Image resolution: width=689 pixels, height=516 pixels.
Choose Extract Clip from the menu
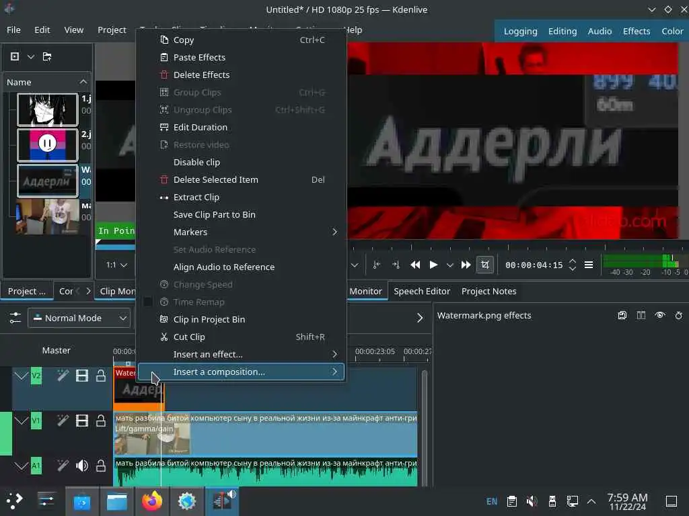[x=242, y=198]
